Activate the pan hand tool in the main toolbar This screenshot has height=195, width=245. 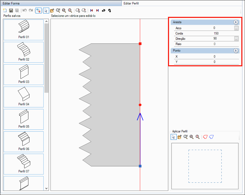tap(52, 11)
